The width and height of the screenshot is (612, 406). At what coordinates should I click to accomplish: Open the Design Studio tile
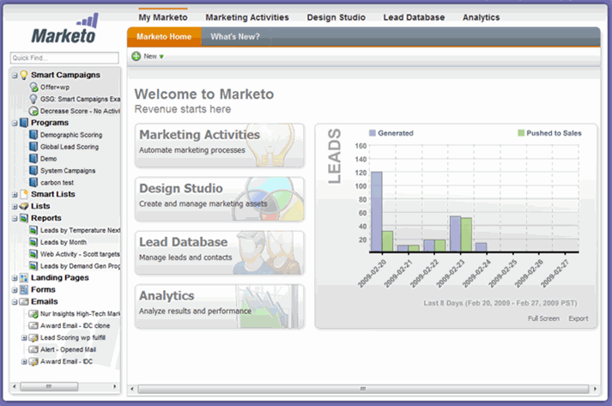pyautogui.click(x=220, y=195)
